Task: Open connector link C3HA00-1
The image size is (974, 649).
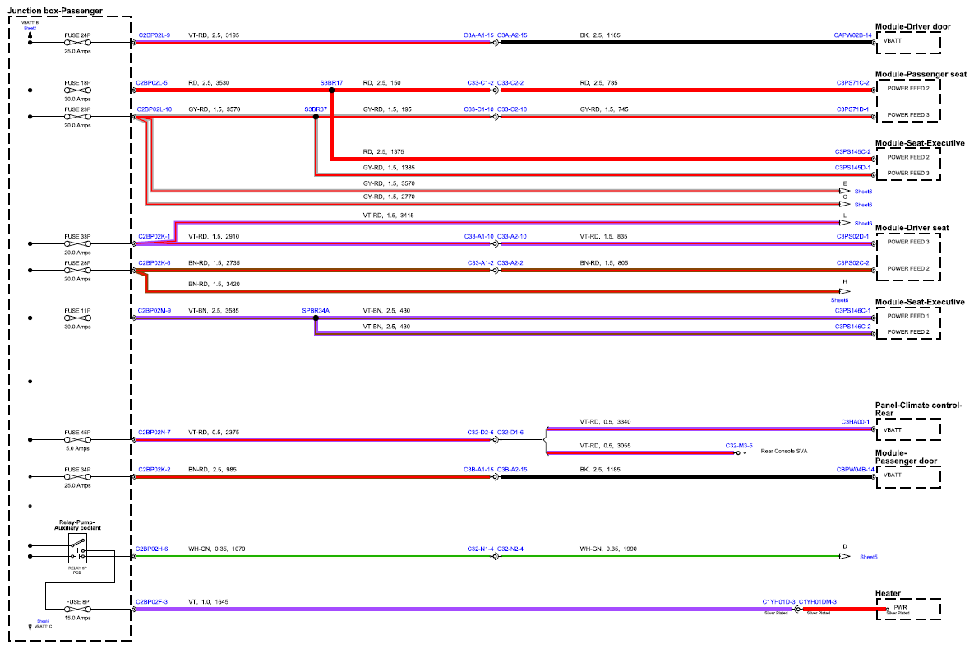Action: (856, 422)
